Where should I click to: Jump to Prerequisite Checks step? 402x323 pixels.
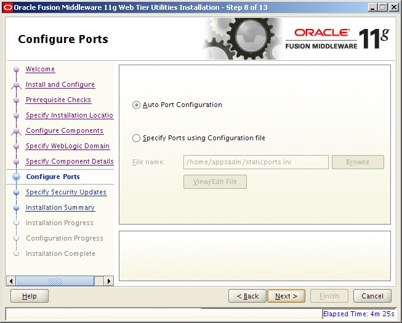pos(58,100)
